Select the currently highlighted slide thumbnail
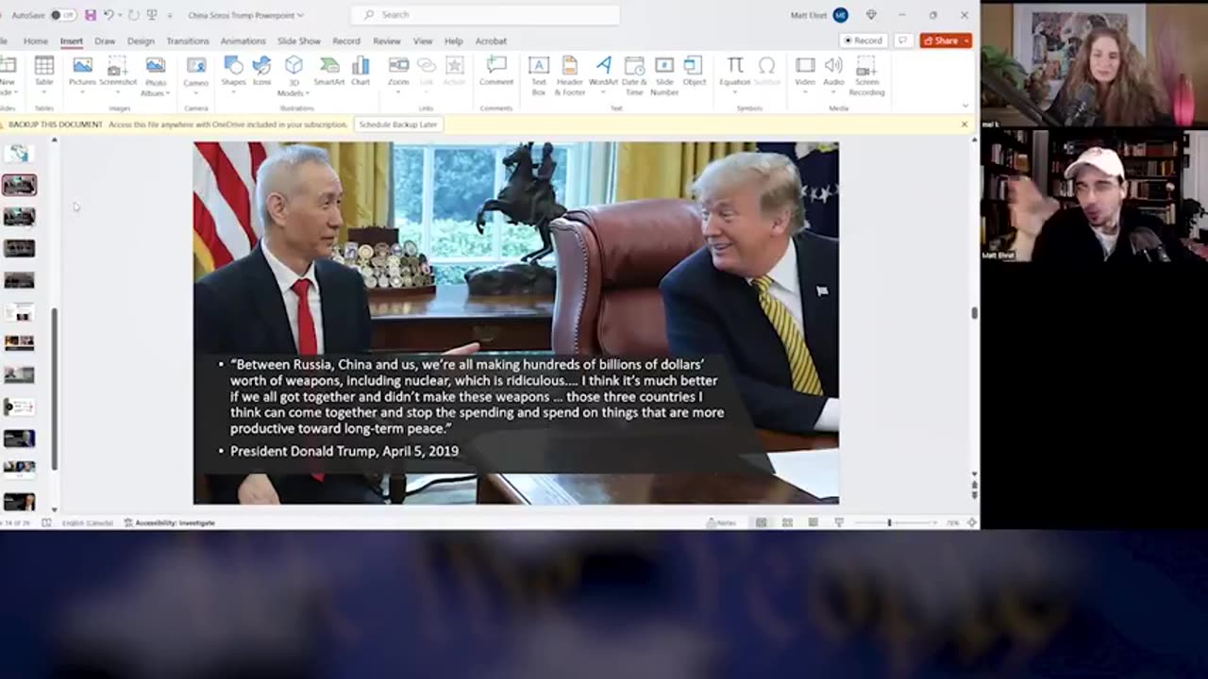 [x=19, y=185]
